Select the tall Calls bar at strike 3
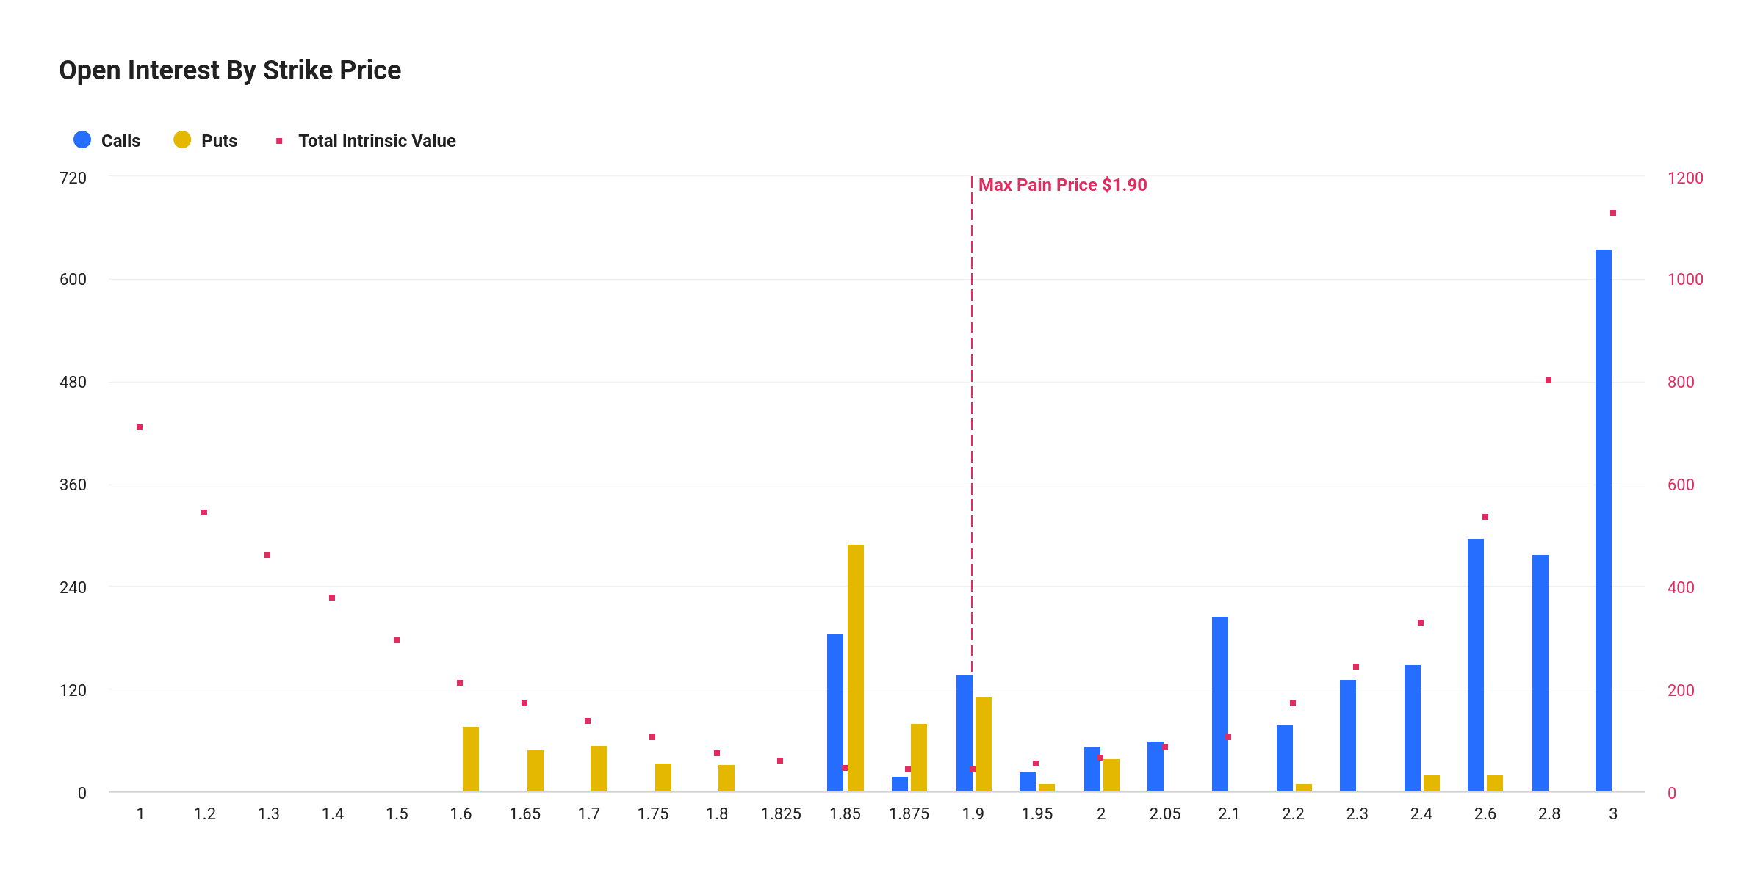Screen dimensions: 1763x881 1604,520
